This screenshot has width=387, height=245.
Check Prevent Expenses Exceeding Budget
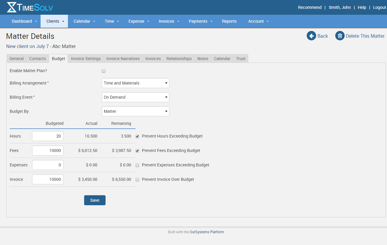pyautogui.click(x=137, y=165)
